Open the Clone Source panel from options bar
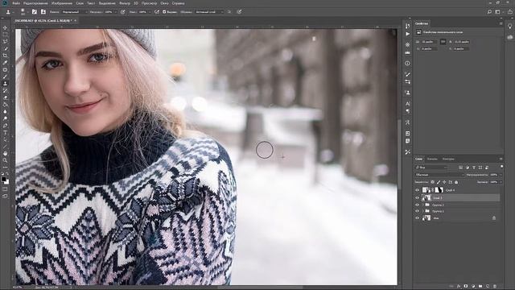 [x=43, y=12]
